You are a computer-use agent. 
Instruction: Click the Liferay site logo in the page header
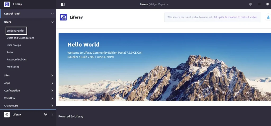[63, 17]
